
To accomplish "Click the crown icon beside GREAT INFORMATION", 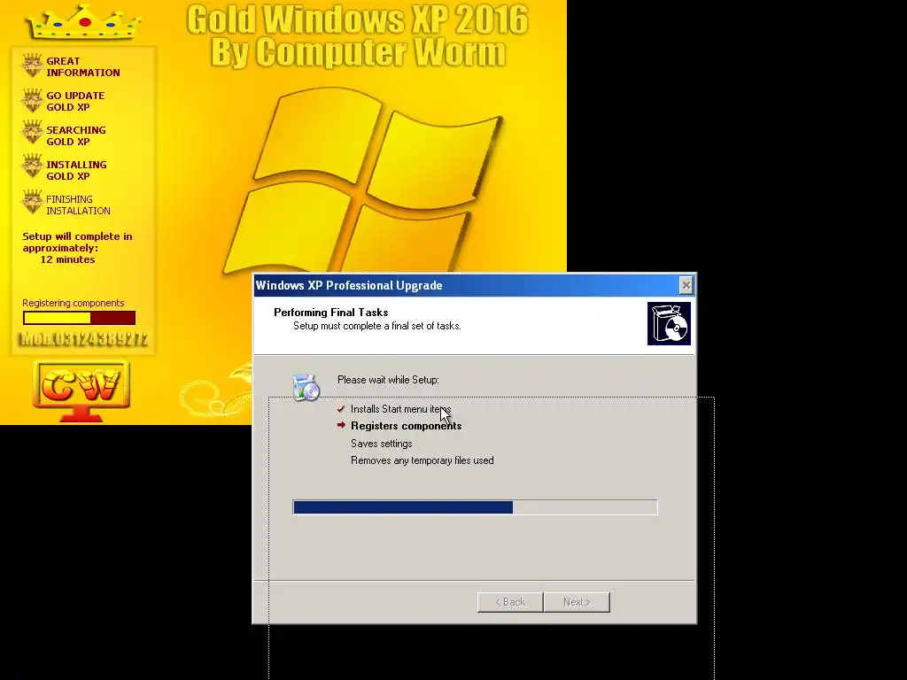I will pyautogui.click(x=33, y=66).
